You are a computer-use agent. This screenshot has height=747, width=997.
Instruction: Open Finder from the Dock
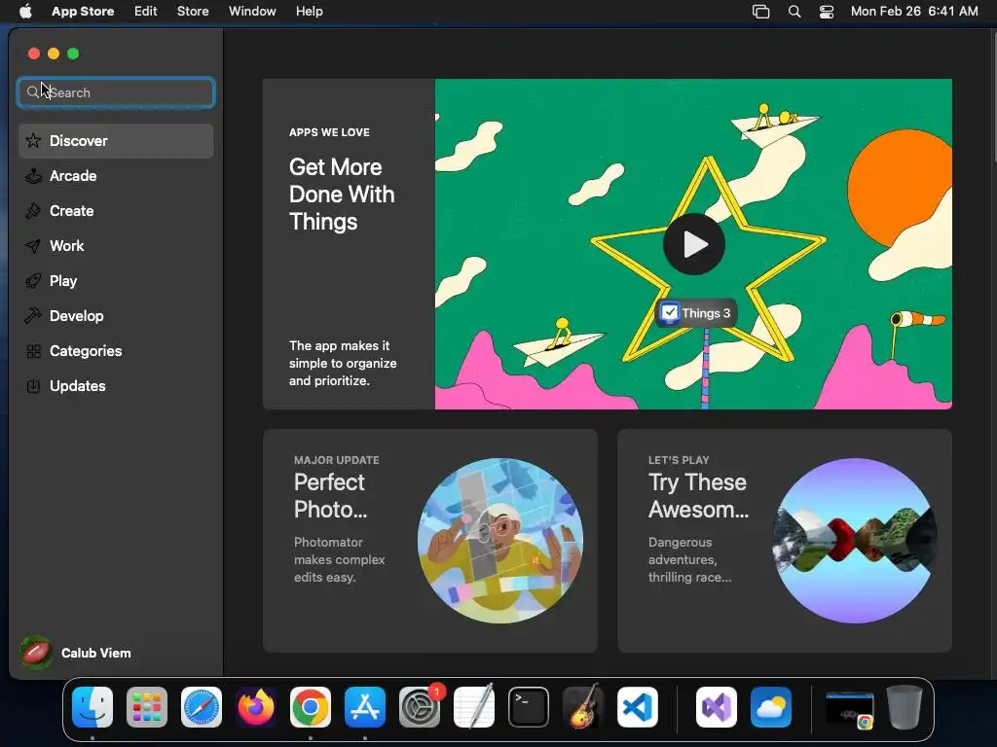[x=92, y=707]
